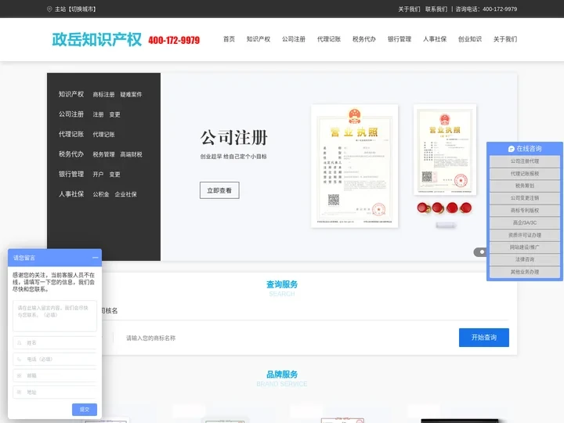The width and height of the screenshot is (564, 423).
Task: Click the 品牌服务 section heading
Action: (x=282, y=374)
